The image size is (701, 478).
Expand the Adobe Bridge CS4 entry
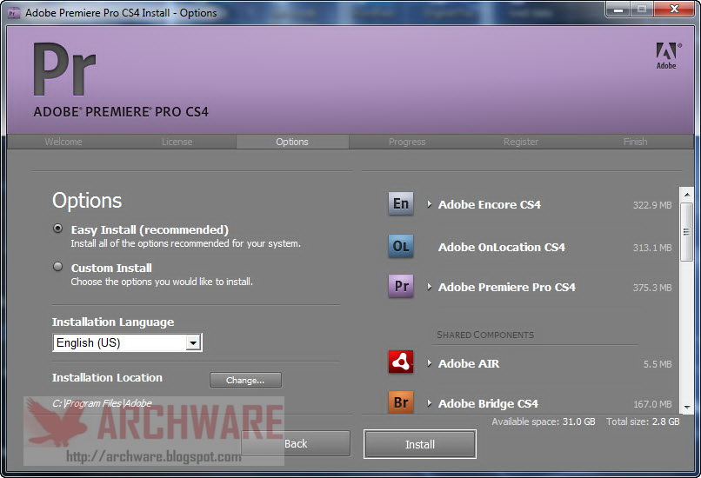point(429,403)
